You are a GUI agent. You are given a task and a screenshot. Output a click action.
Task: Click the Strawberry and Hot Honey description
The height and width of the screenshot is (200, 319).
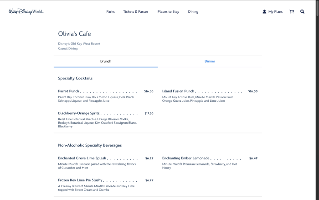click(200, 166)
